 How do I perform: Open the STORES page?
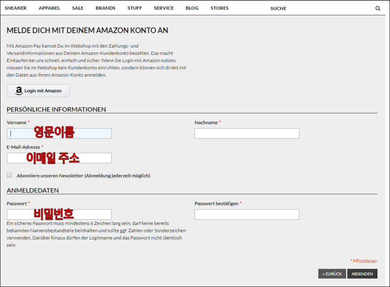click(219, 8)
